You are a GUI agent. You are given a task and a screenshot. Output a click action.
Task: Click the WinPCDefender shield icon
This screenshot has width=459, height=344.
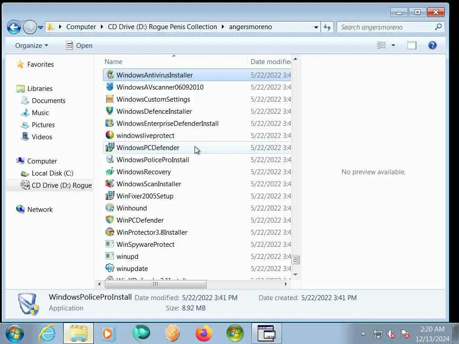click(110, 220)
